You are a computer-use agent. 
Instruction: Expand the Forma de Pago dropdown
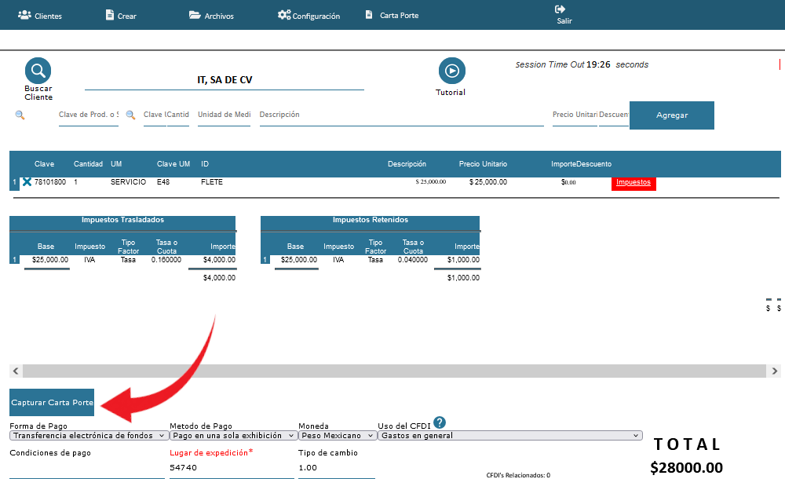(89, 435)
